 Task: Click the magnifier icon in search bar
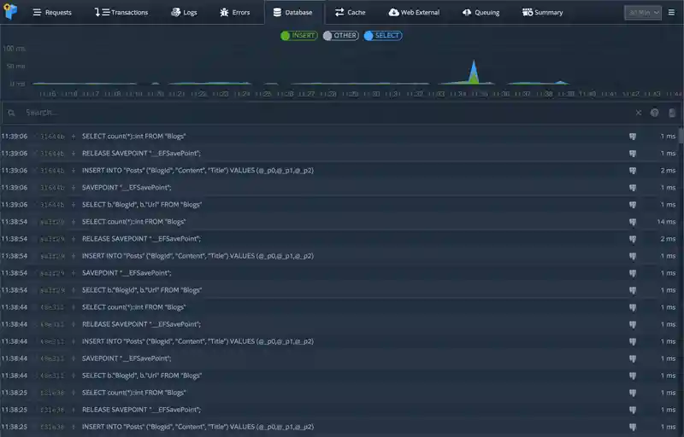(x=11, y=114)
